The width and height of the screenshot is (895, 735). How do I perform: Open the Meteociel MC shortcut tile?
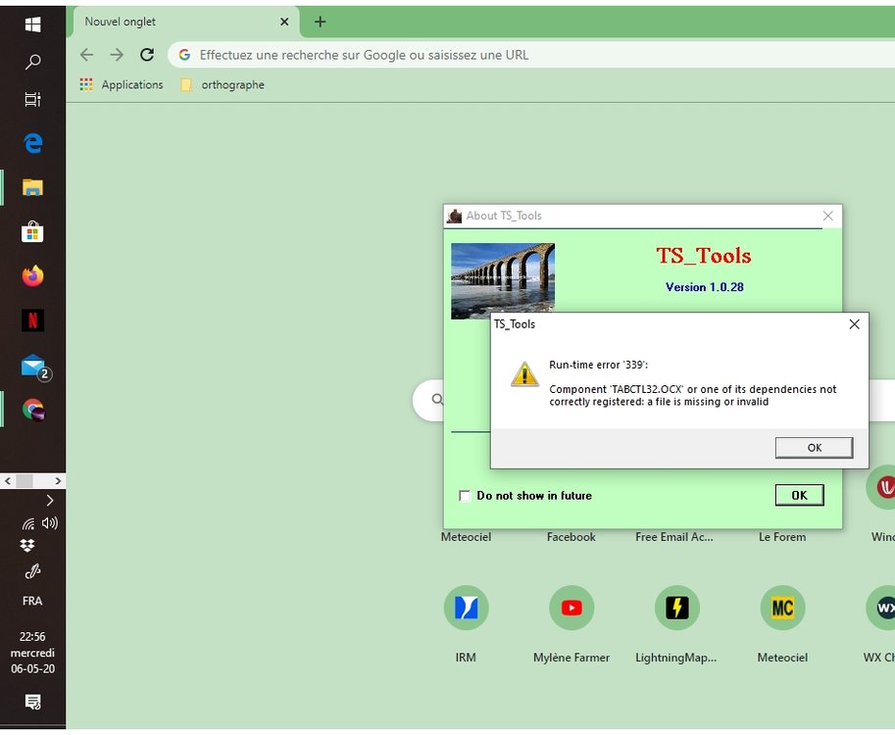point(782,608)
